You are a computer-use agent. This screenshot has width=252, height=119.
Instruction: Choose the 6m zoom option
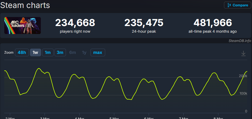pos(73,53)
